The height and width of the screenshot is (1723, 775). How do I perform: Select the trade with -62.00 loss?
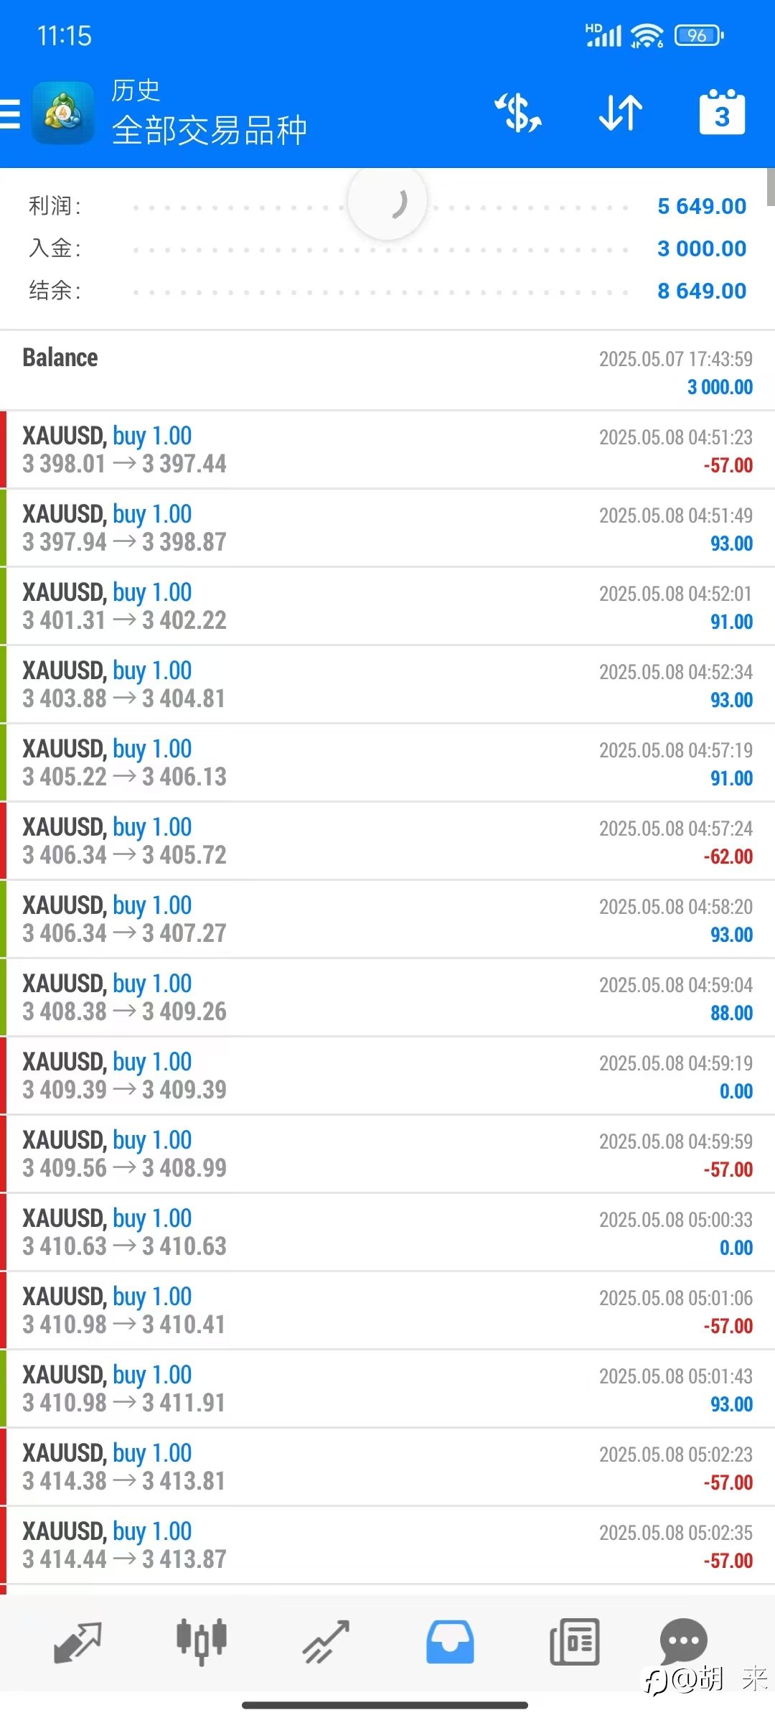tap(387, 841)
